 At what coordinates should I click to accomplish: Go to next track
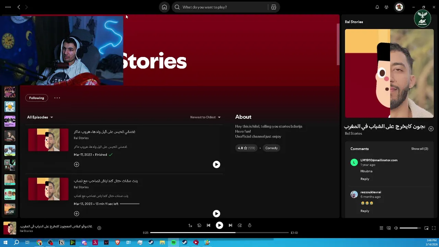[230, 225]
